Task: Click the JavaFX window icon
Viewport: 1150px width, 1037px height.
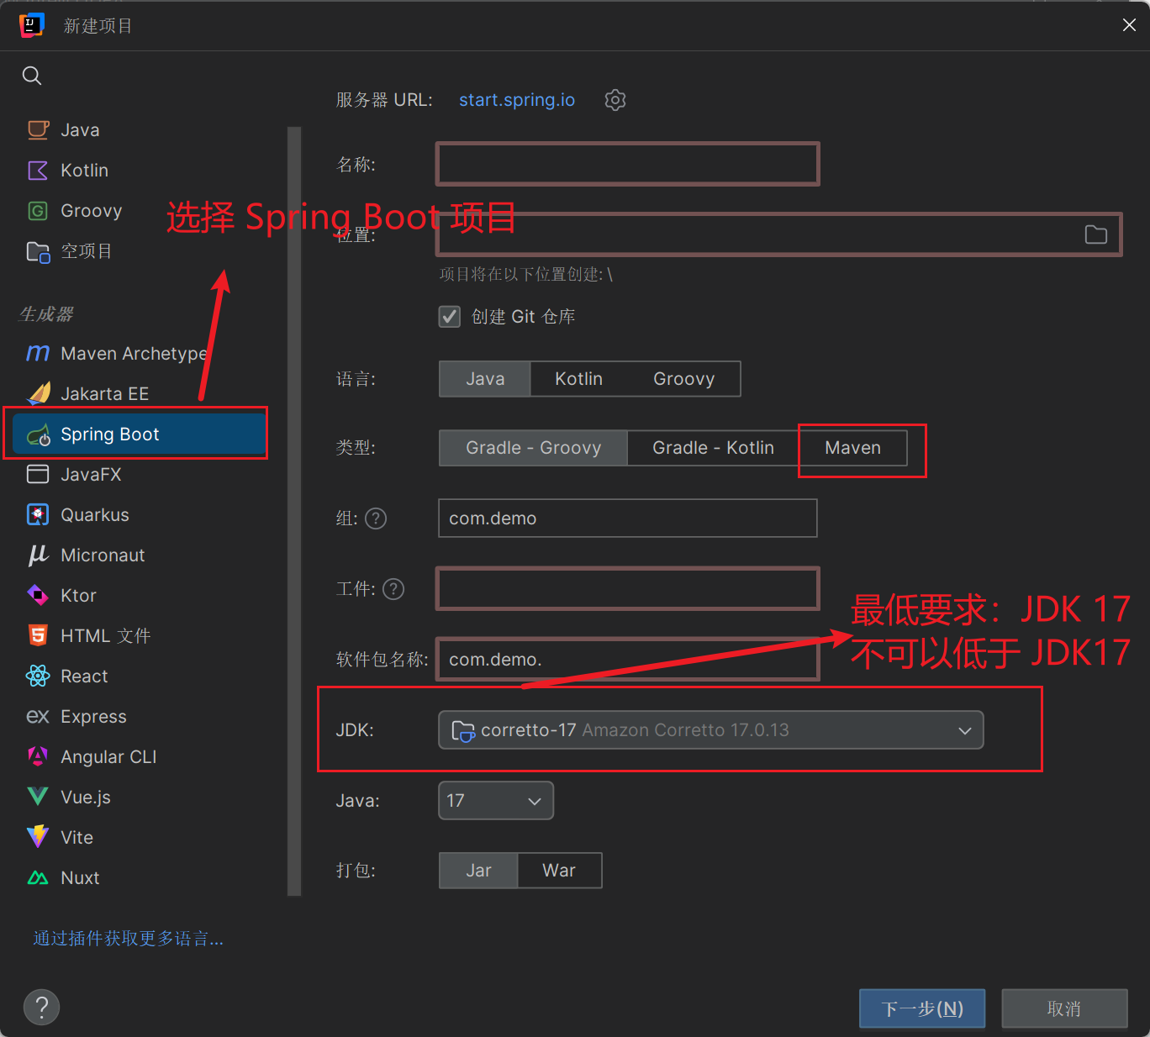Action: 38,474
